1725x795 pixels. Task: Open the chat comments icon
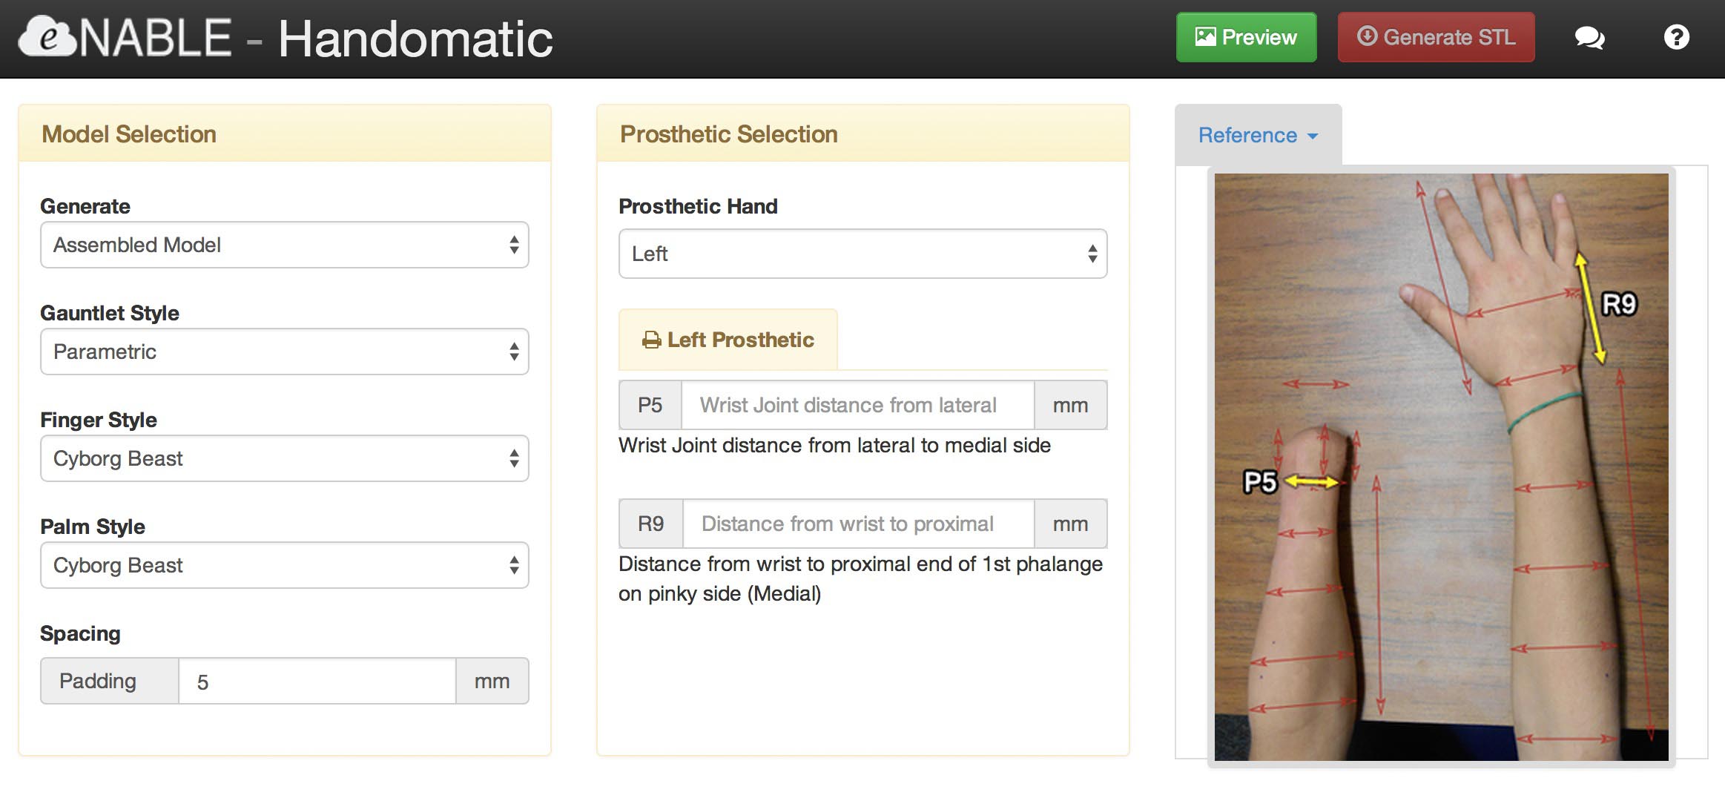(x=1589, y=37)
